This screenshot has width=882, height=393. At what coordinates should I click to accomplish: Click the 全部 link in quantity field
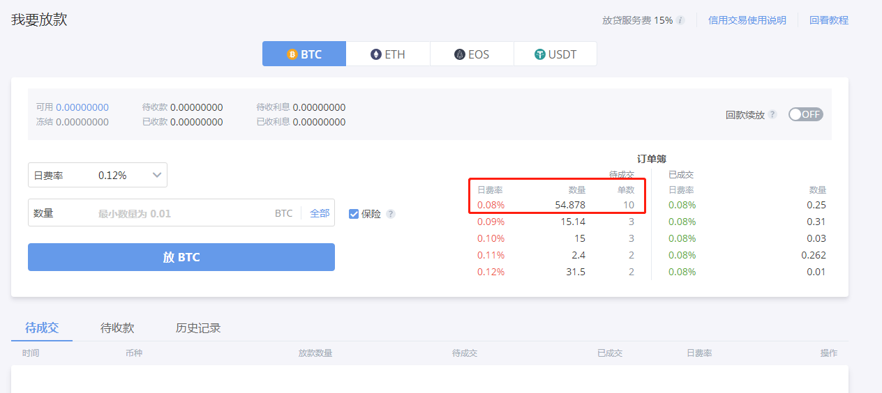tap(320, 213)
